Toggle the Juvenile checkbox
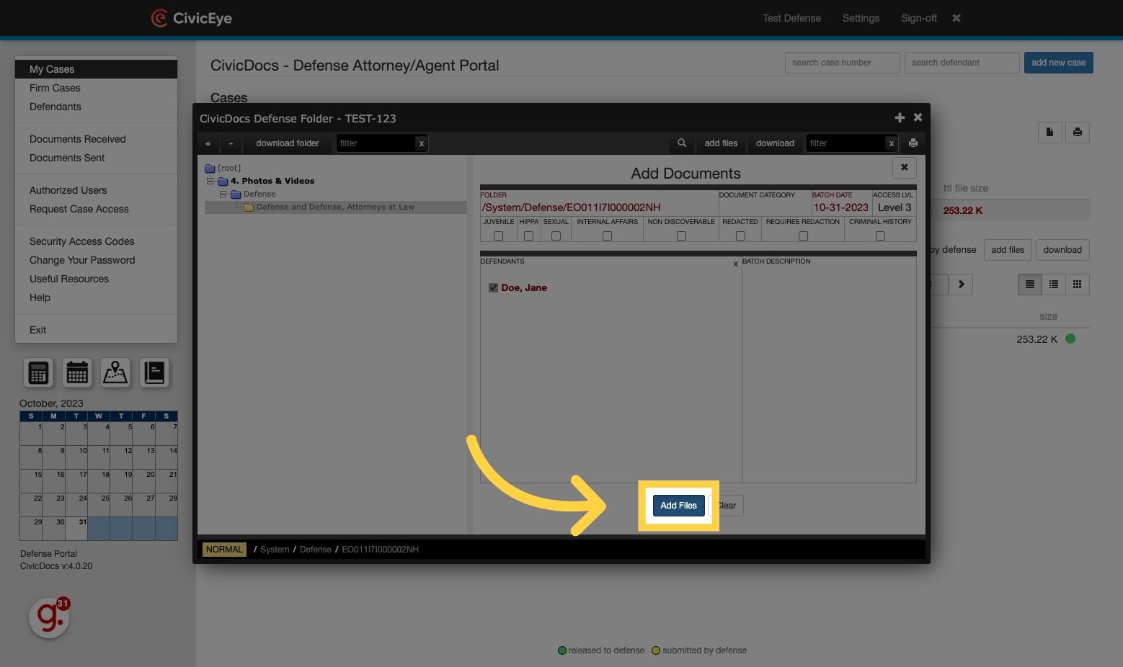 [x=498, y=236]
